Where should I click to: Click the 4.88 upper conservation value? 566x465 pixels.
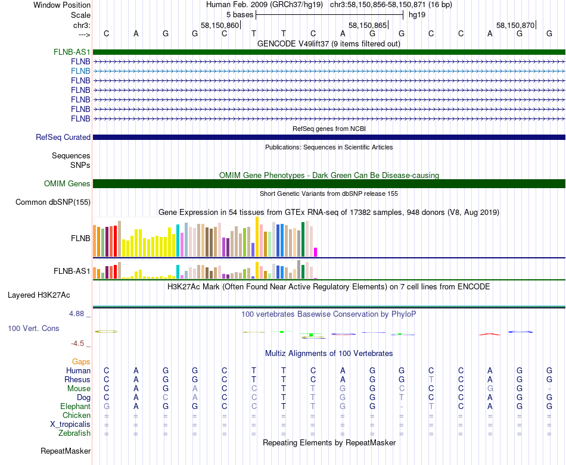tap(76, 314)
